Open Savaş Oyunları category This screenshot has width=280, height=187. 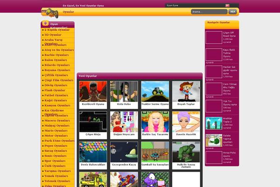[x=56, y=151]
